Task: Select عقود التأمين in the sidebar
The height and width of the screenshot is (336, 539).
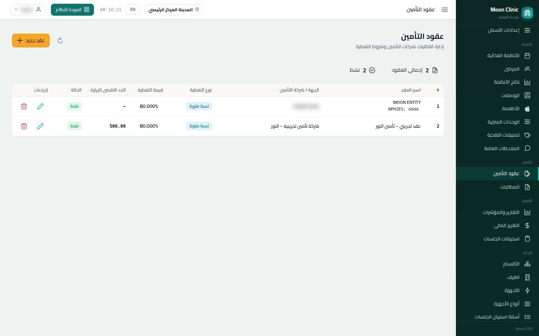Action: coord(497,174)
